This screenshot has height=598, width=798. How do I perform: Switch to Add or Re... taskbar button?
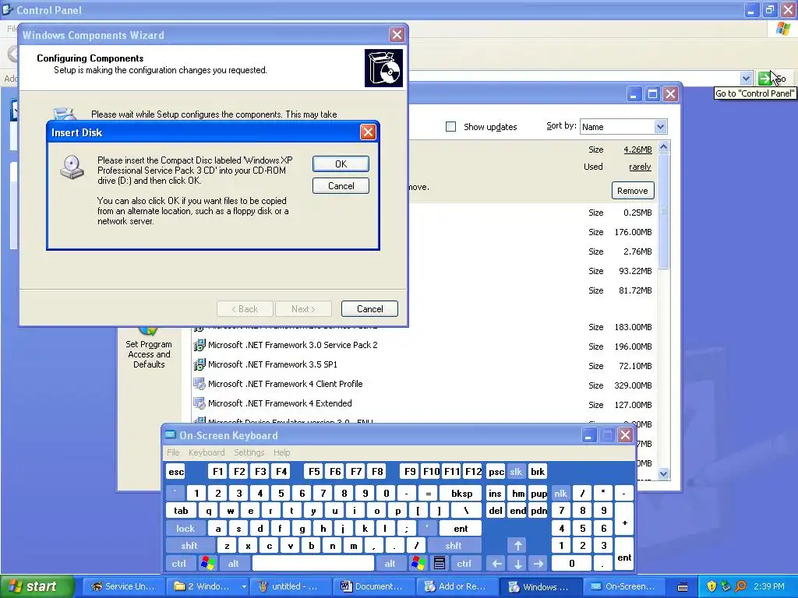tap(456, 586)
